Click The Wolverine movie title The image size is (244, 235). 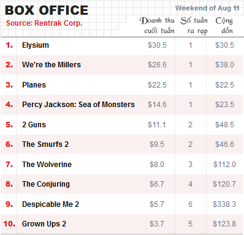pos(47,164)
